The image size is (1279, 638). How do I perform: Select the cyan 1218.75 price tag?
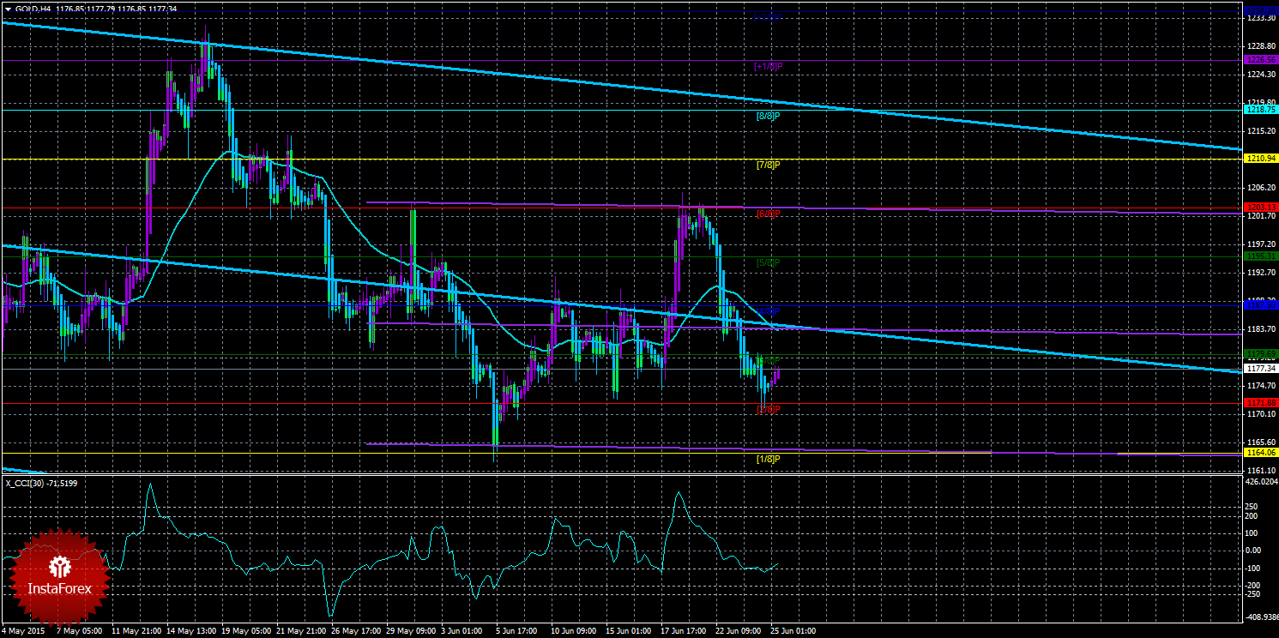click(1260, 110)
